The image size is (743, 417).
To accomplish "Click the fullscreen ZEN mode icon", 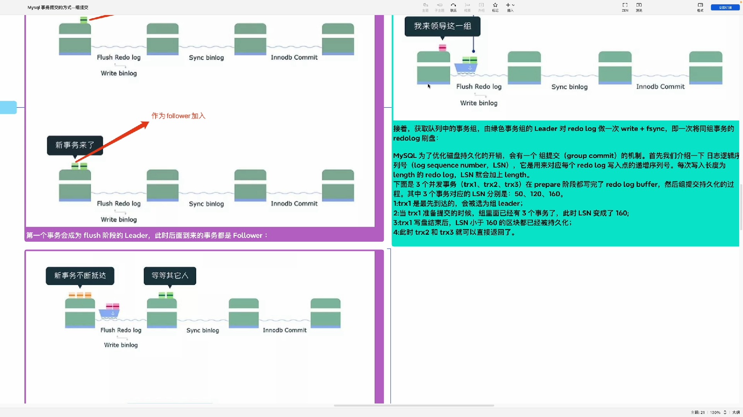I will click(625, 5).
